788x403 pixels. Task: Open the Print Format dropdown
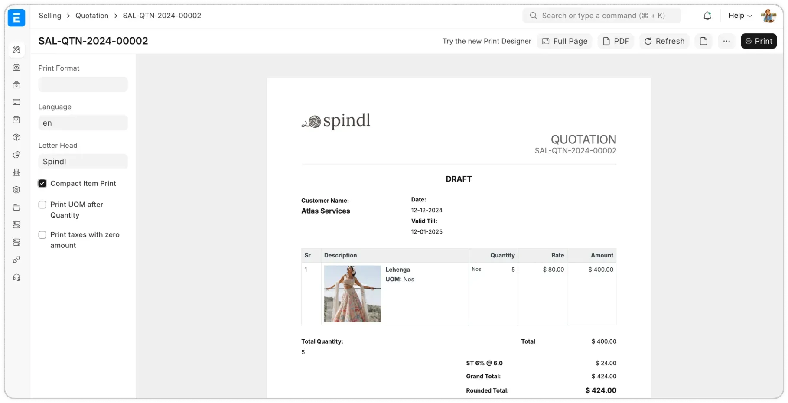83,84
